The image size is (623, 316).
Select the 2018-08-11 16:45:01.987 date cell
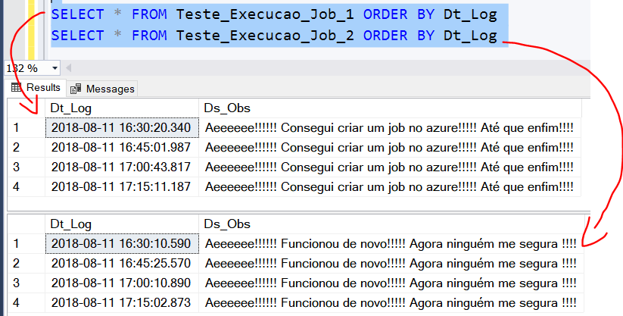tap(121, 147)
